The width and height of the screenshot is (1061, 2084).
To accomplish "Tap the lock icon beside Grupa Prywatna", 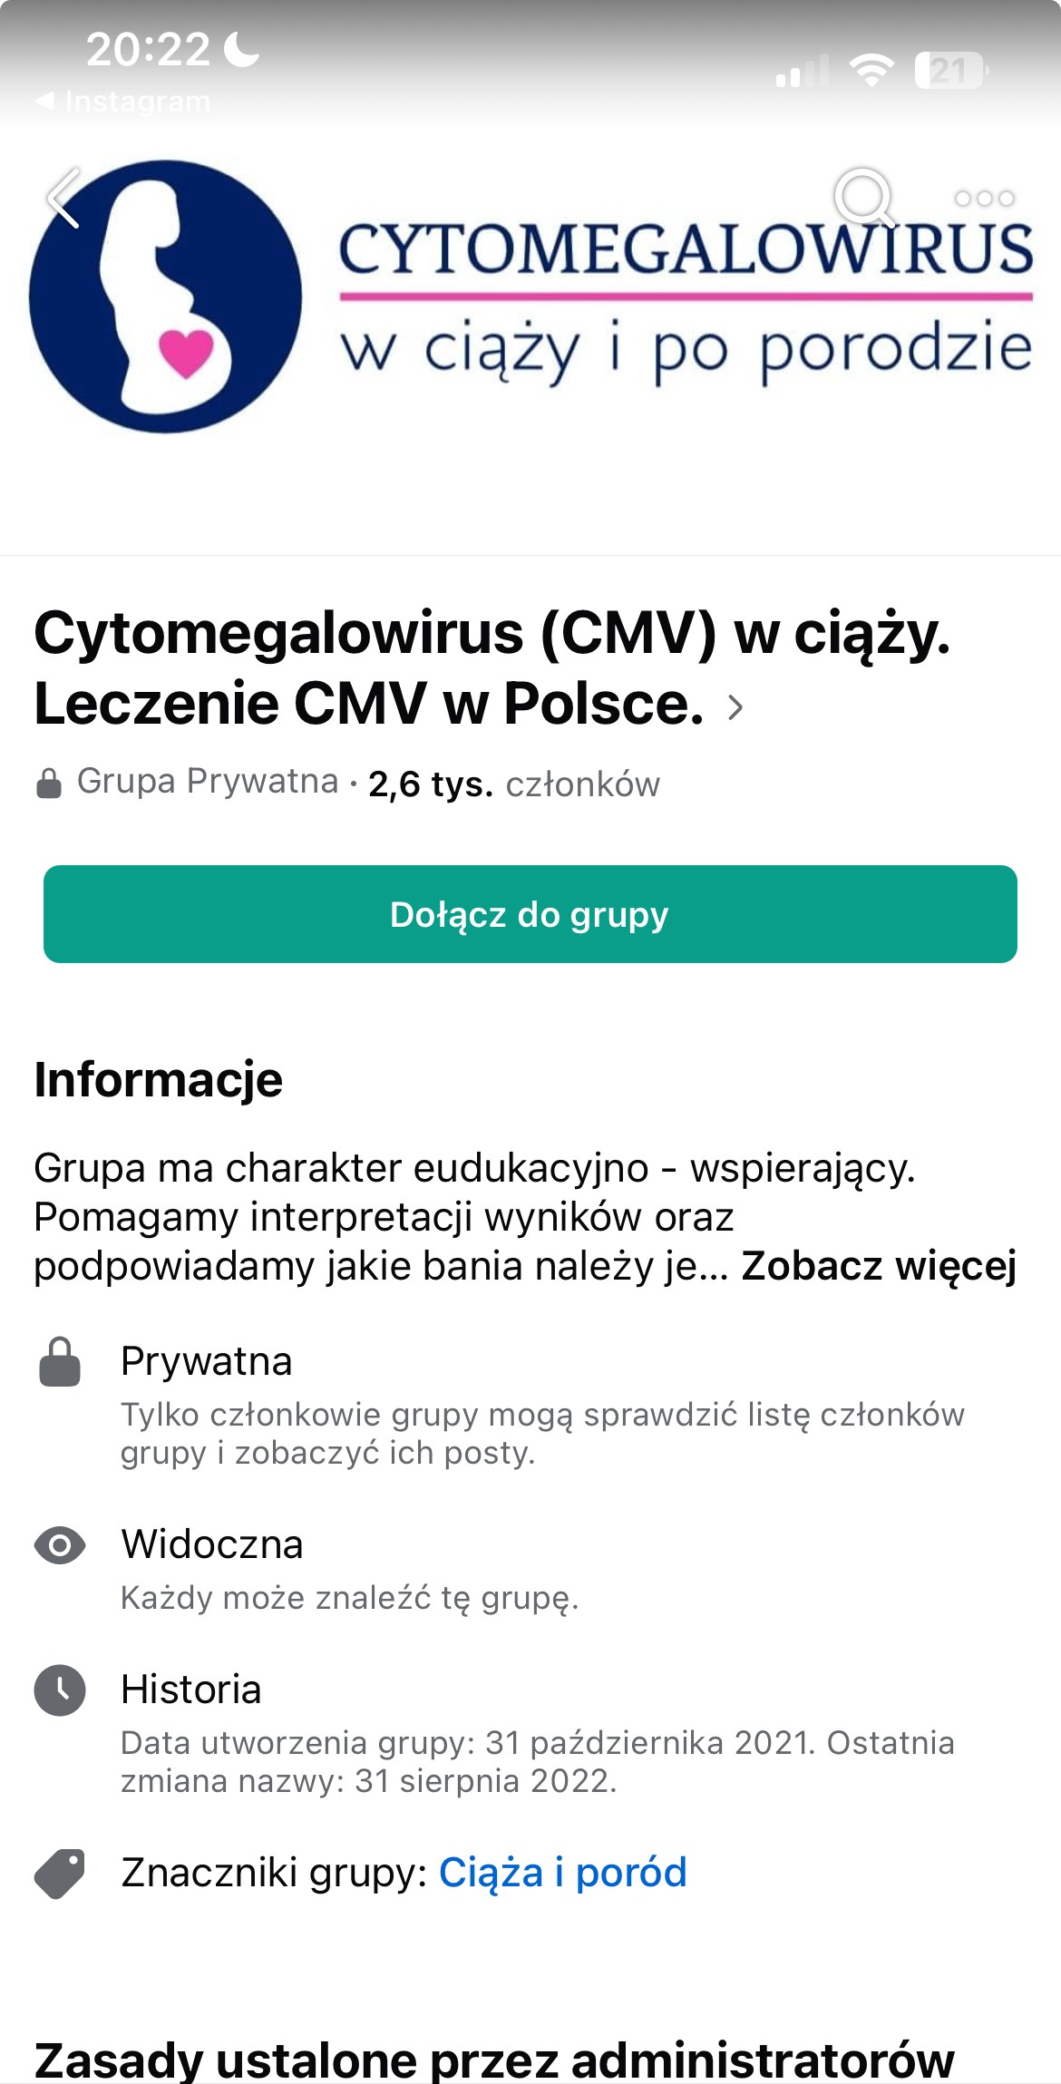I will coord(49,783).
